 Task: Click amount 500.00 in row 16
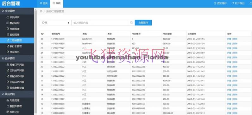click(166, 85)
